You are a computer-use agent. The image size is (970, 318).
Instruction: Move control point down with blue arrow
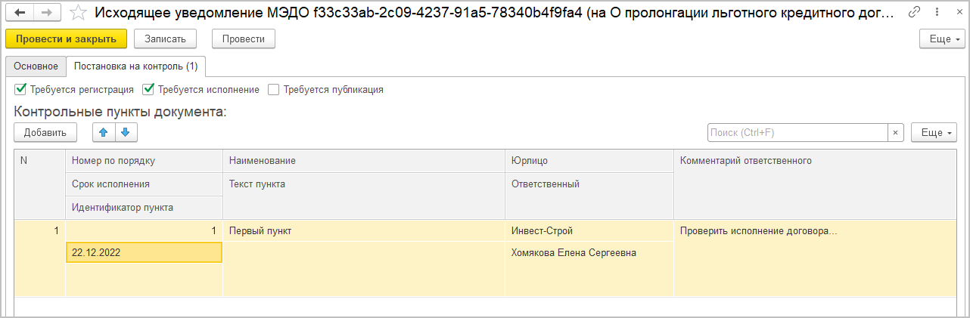point(126,132)
